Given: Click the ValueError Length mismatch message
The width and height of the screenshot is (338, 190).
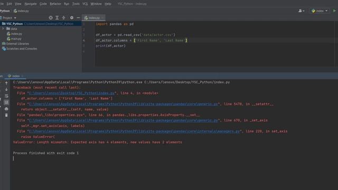Looking at the screenshot, I should pos(97,142).
